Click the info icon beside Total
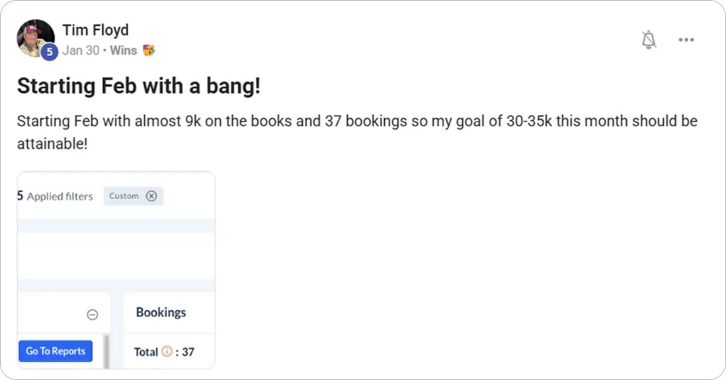This screenshot has width=726, height=380. (x=167, y=352)
